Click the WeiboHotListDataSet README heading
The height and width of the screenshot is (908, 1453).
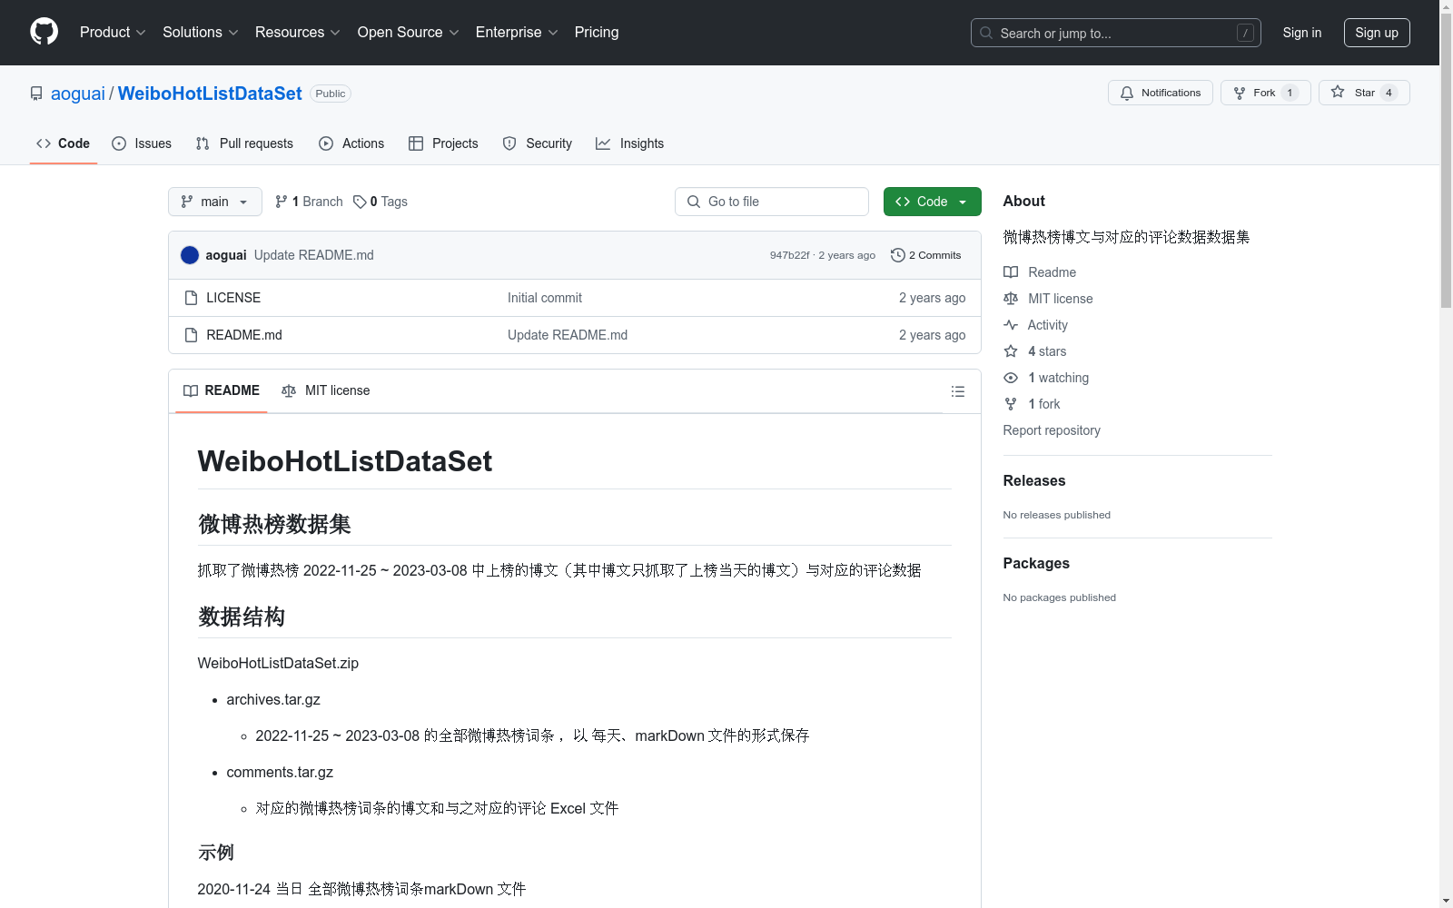coord(345,461)
